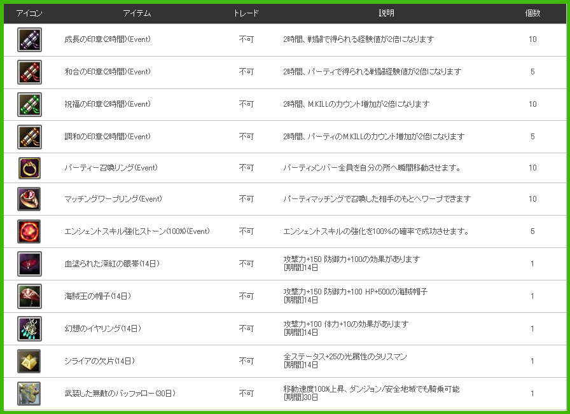The height and width of the screenshot is (414, 570).
Task: Click the 和合の印章 red seal icon
Action: pyautogui.click(x=29, y=72)
